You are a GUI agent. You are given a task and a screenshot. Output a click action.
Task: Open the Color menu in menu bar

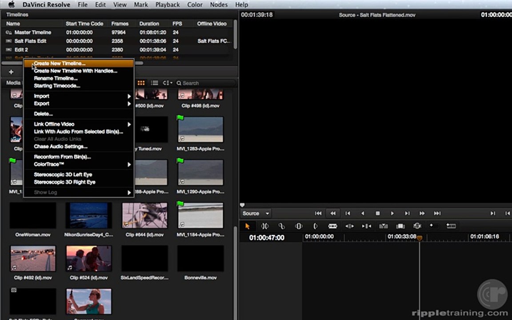coord(195,4)
